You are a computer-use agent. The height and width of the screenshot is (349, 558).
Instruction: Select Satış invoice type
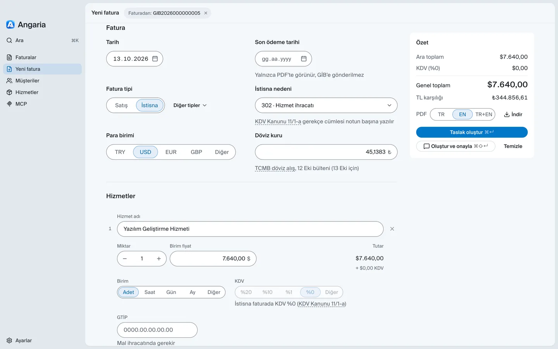[121, 105]
